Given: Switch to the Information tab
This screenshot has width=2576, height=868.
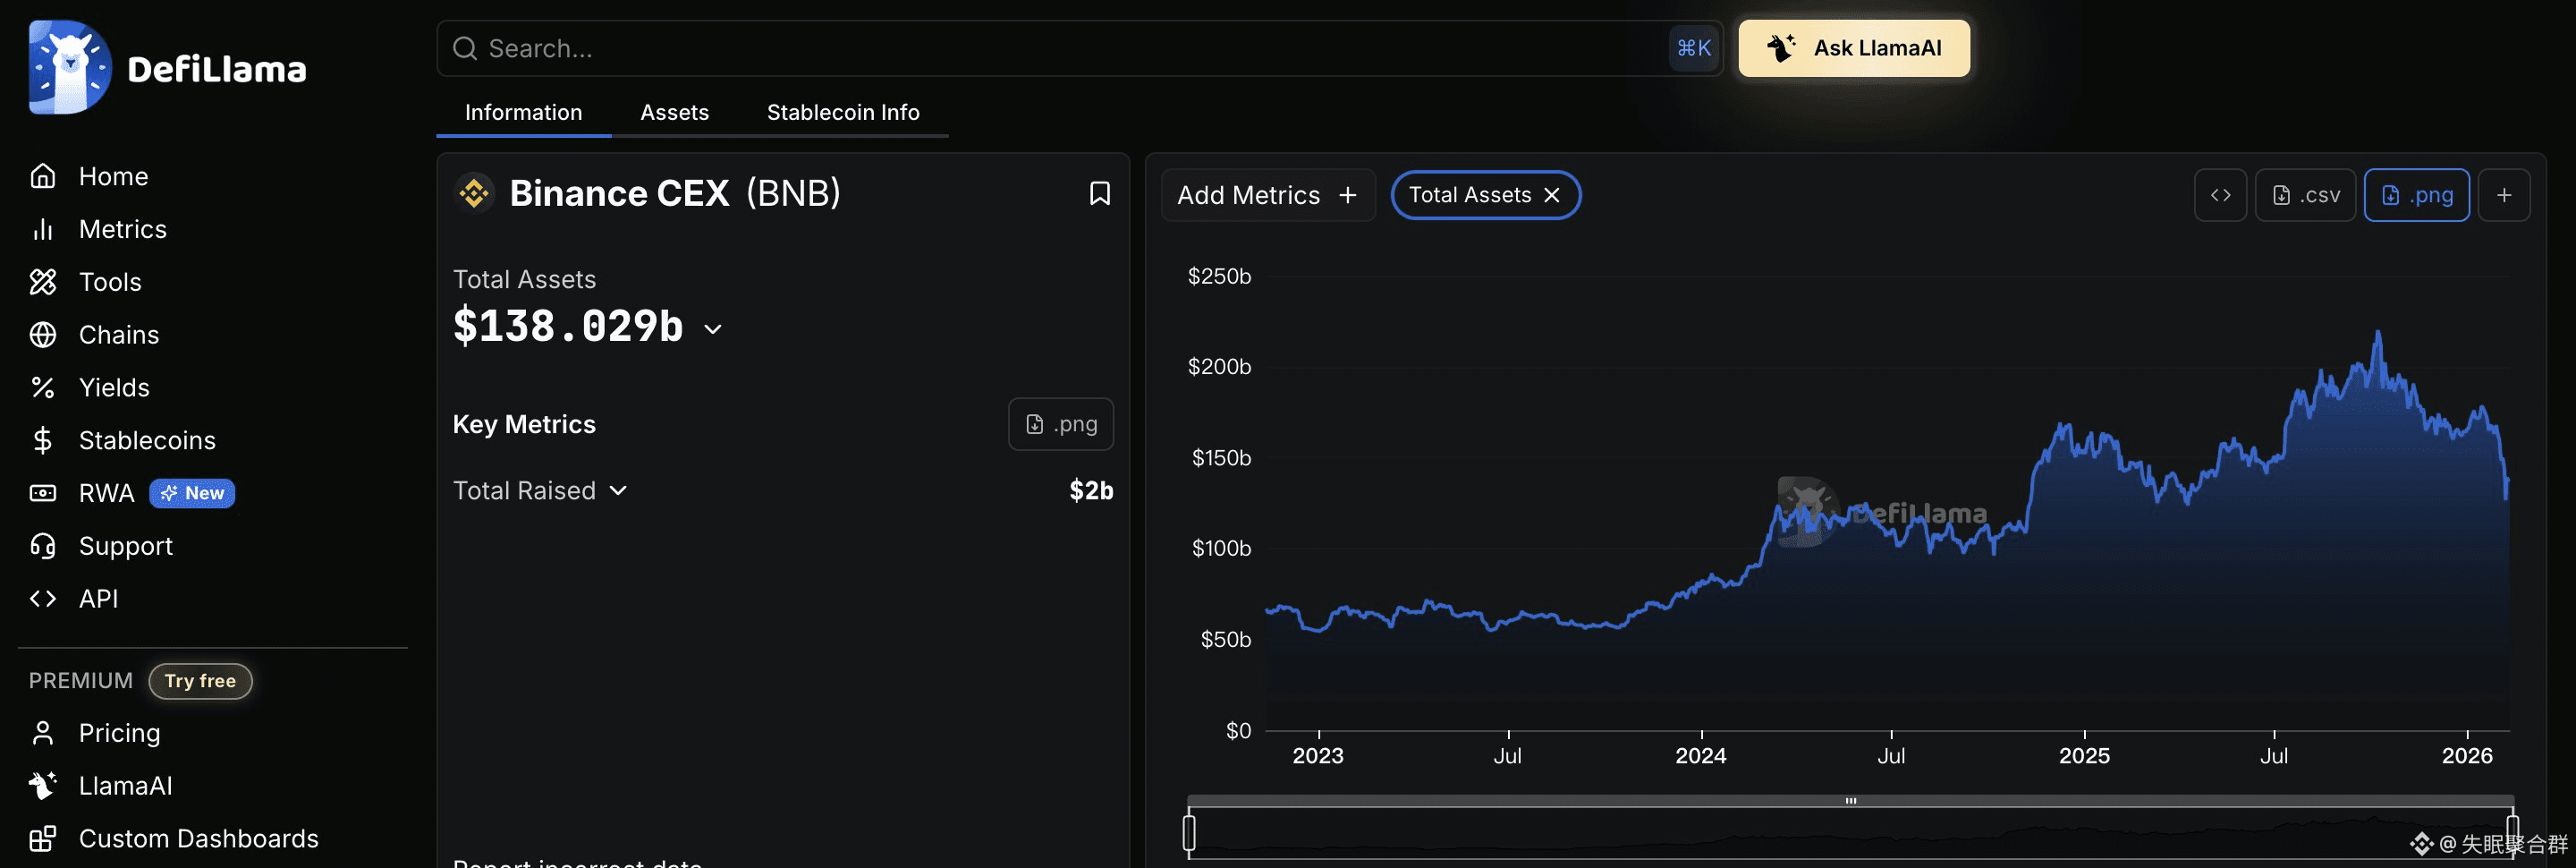Looking at the screenshot, I should (523, 112).
